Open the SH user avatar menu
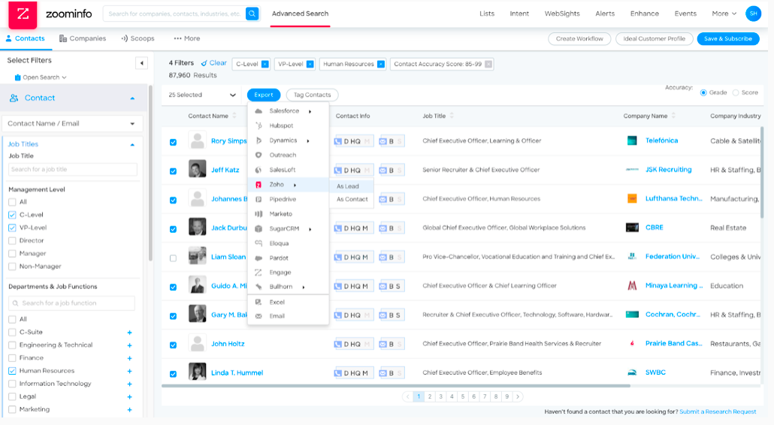The width and height of the screenshot is (774, 425). point(753,14)
